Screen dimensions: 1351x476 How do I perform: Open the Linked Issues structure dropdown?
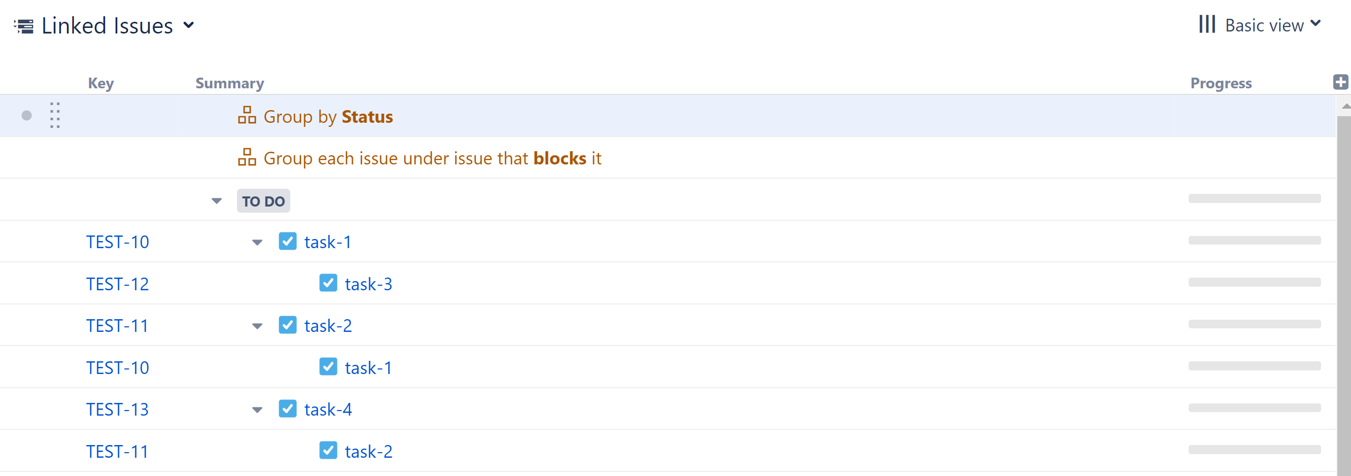pos(189,25)
